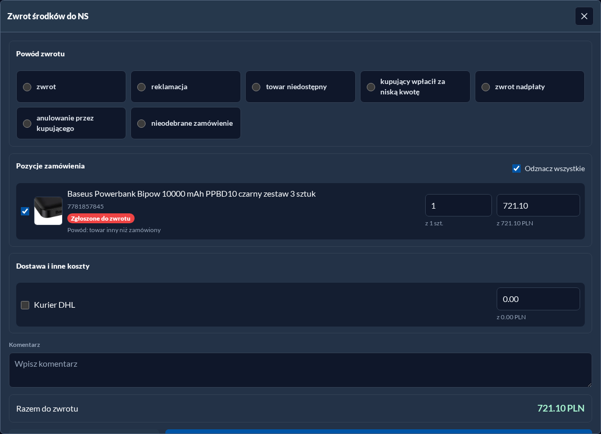
Task: Pick 'kupujący wpłacił za niską kwotę' option
Action: point(415,87)
